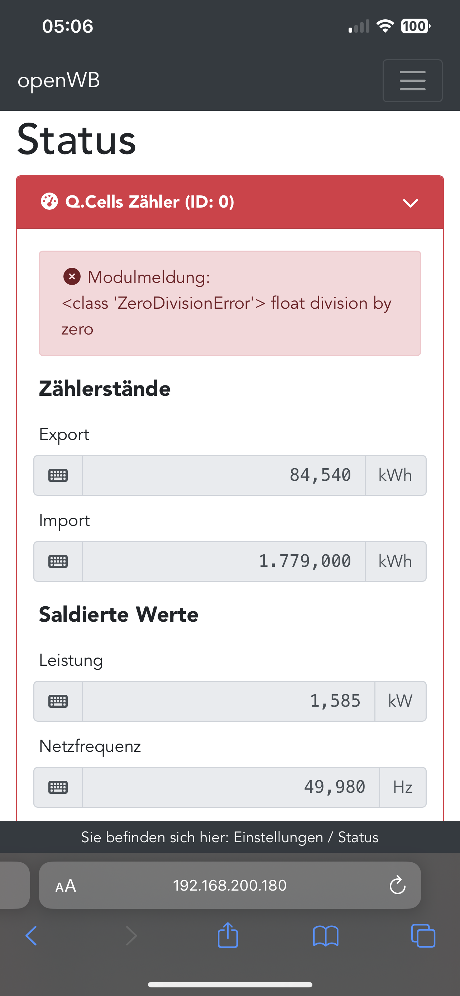Go back in Safari

click(x=31, y=936)
